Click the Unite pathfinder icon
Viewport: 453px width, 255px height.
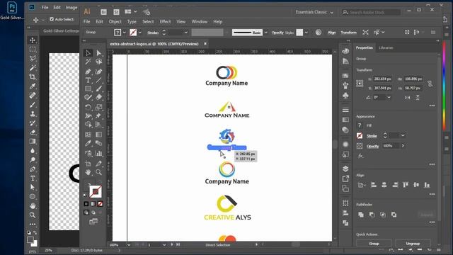coord(361,215)
